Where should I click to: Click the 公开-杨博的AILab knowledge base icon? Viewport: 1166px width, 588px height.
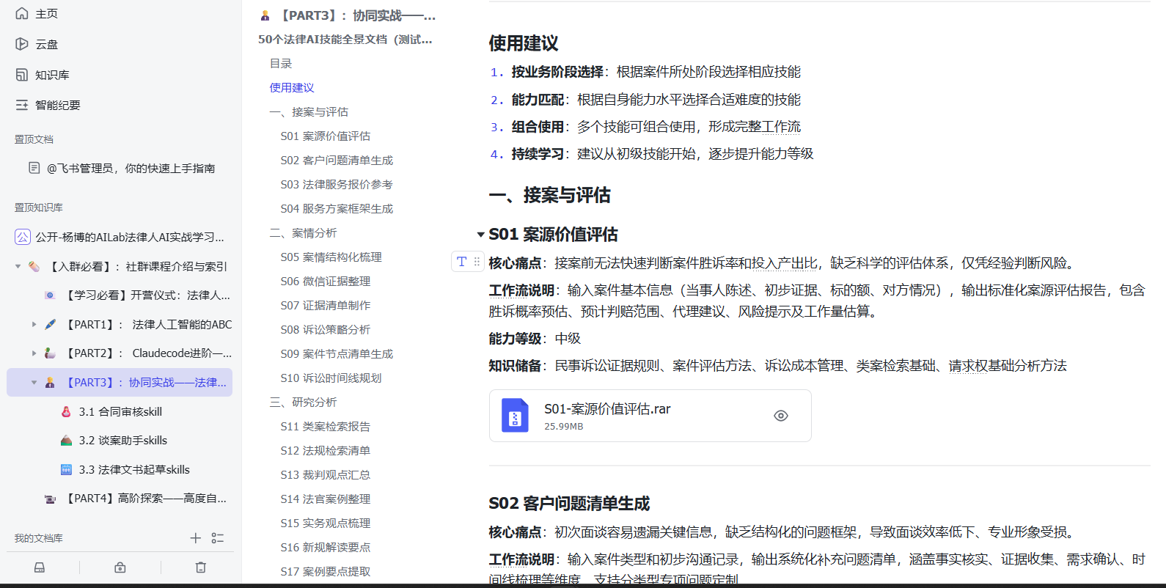pos(23,237)
